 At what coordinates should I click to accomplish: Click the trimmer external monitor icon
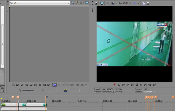pyautogui.click(x=87, y=3)
